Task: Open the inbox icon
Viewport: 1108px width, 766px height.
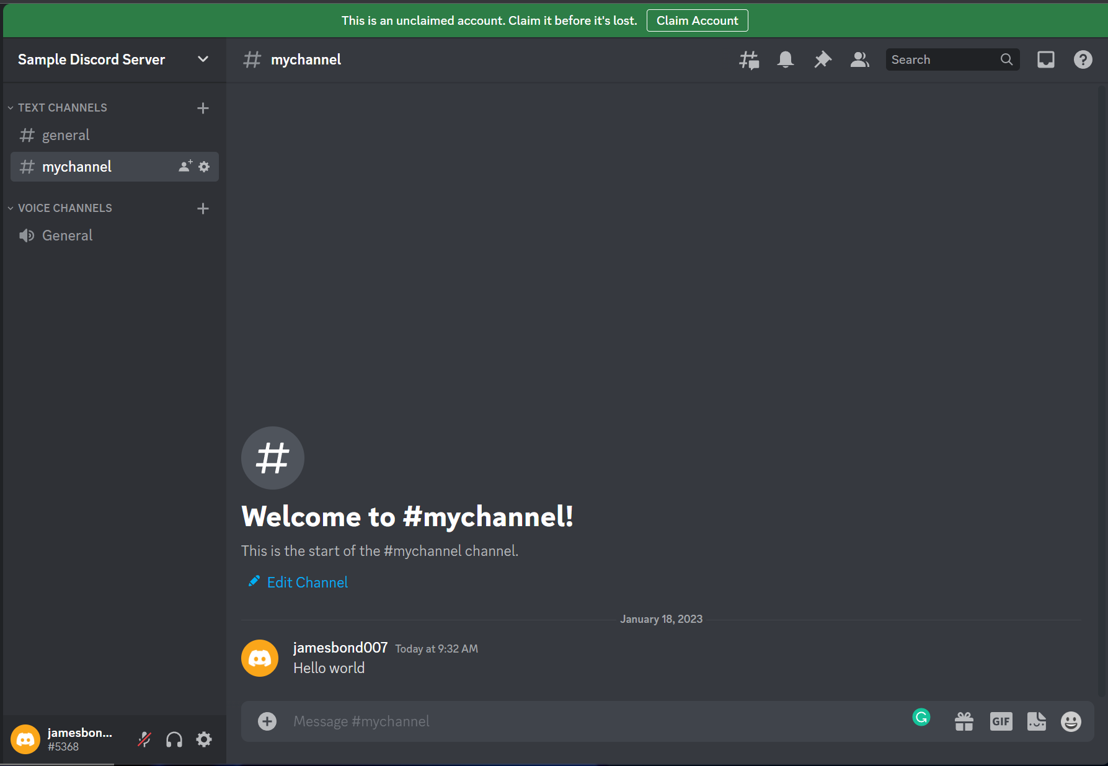Action: pos(1046,59)
